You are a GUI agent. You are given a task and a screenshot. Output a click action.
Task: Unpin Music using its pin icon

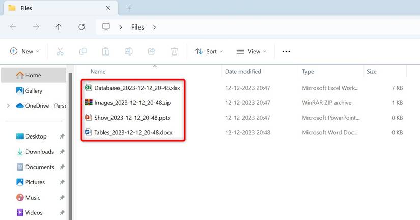tap(62, 198)
